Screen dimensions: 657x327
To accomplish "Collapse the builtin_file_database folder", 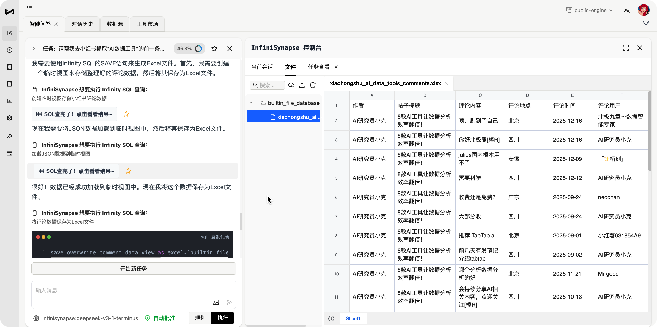I will 251,103.
